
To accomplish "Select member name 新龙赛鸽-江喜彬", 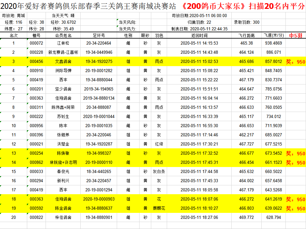I will pyautogui.click(x=63, y=52).
